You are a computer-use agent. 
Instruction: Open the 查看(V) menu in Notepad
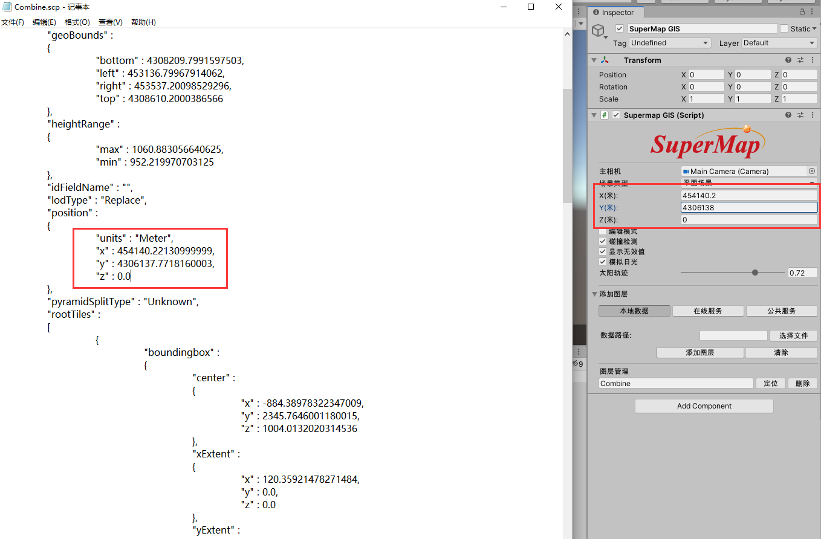click(111, 22)
